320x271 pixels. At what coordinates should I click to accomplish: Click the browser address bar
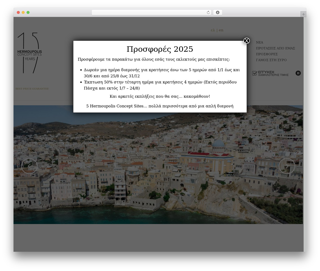click(x=151, y=12)
